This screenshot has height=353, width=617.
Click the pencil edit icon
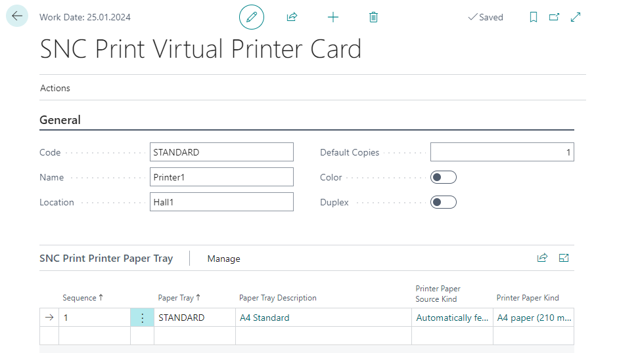point(251,17)
